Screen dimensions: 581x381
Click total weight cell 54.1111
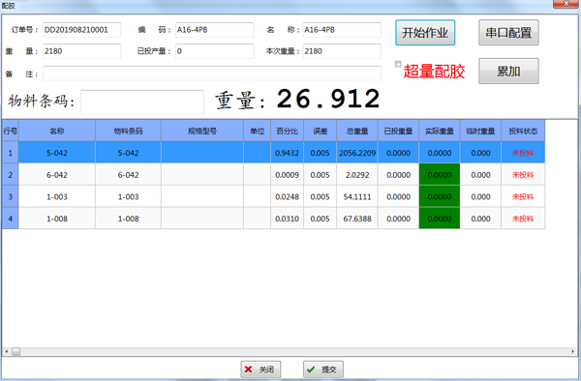click(x=357, y=196)
